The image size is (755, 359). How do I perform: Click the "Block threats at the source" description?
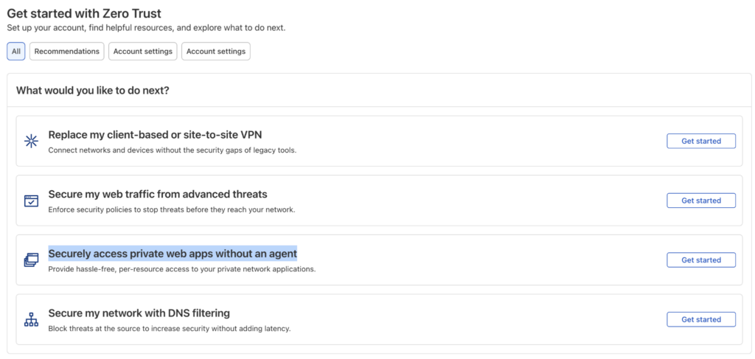pos(170,330)
